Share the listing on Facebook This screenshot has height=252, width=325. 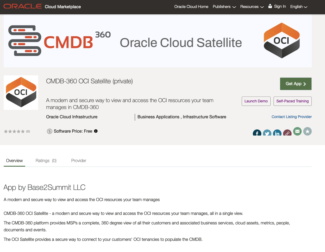(257, 133)
